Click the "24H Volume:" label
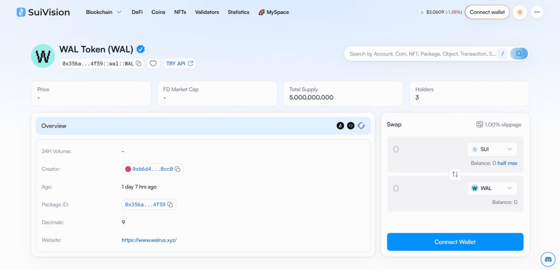The width and height of the screenshot is (560, 270). click(56, 151)
